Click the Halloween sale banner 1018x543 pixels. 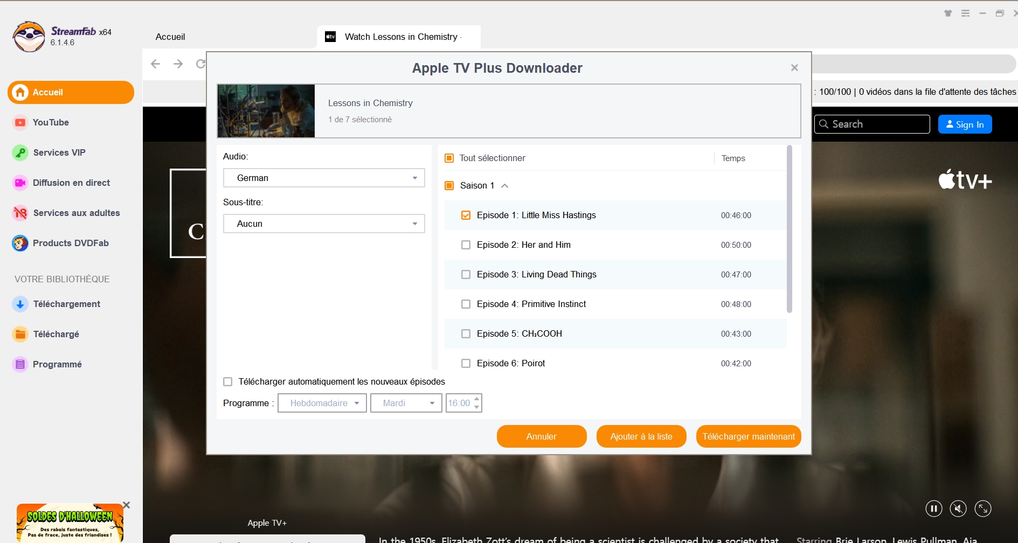(70, 523)
